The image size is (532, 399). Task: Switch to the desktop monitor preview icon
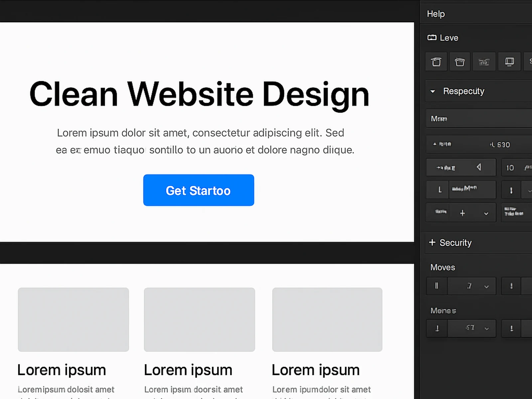509,62
